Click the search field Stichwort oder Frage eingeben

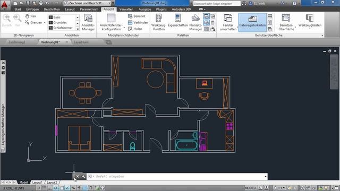[217, 4]
